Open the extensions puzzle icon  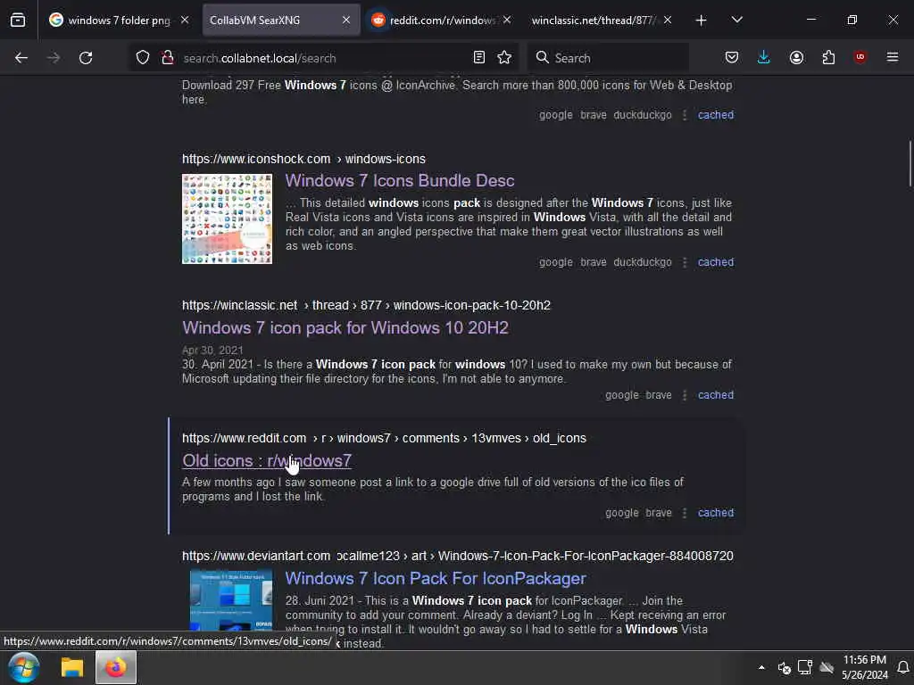coord(828,58)
